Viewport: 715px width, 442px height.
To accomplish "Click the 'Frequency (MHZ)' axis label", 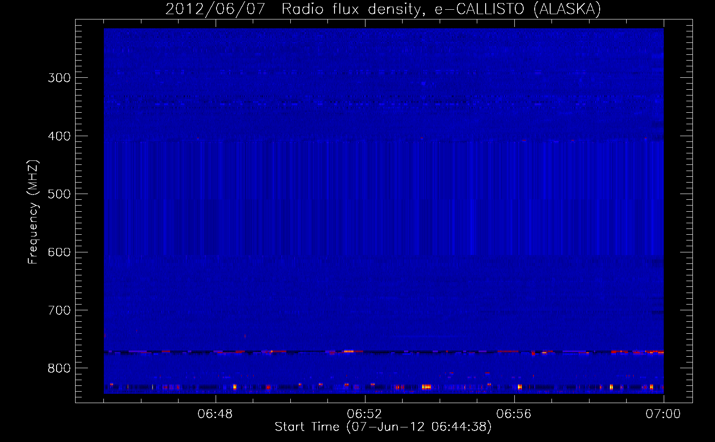I will tap(33, 212).
